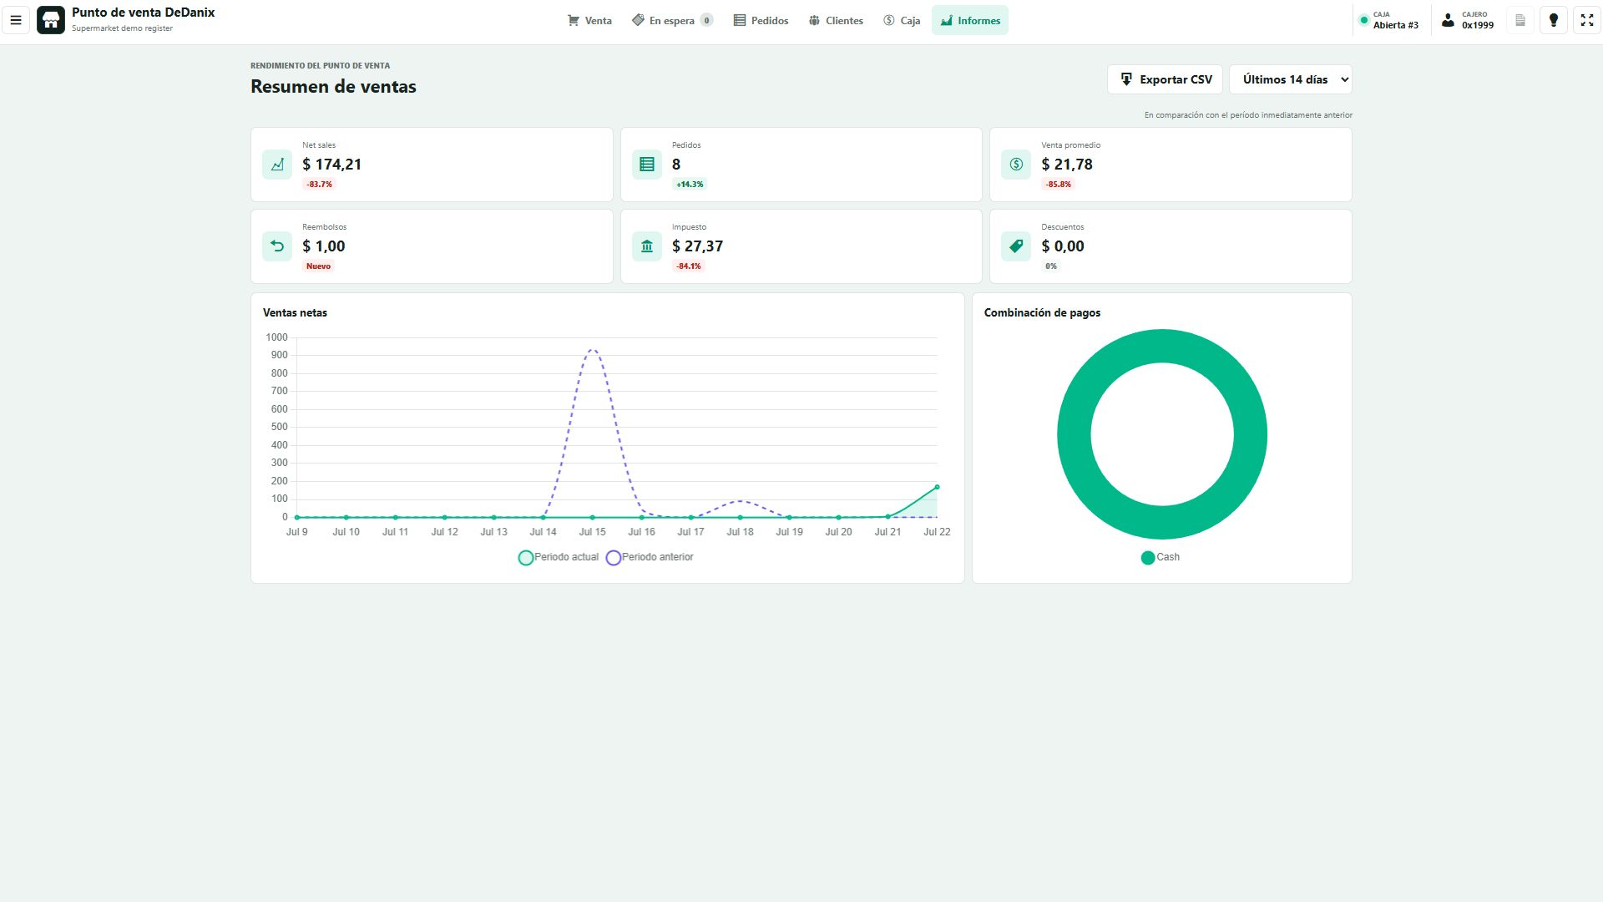1603x902 pixels.
Task: Toggle the Periodo actual legend item
Action: (x=559, y=557)
